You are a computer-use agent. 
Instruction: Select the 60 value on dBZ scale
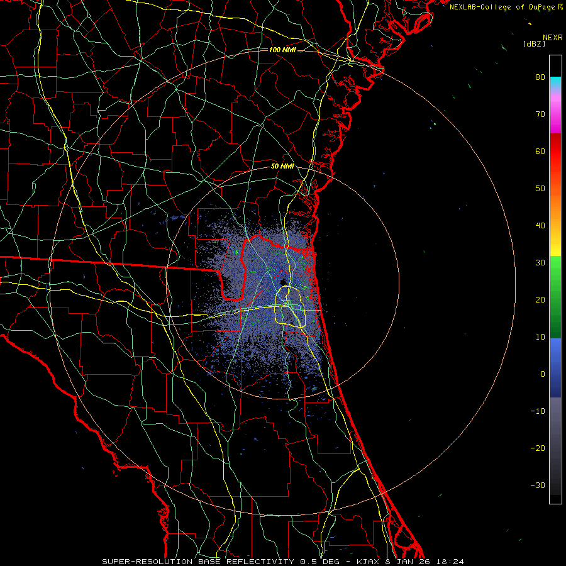(x=540, y=151)
